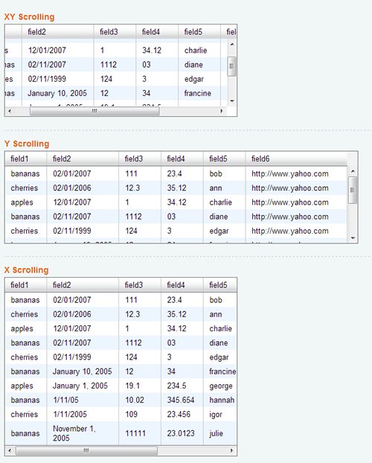Sort Y Scrolling table by field1 header

26,159
